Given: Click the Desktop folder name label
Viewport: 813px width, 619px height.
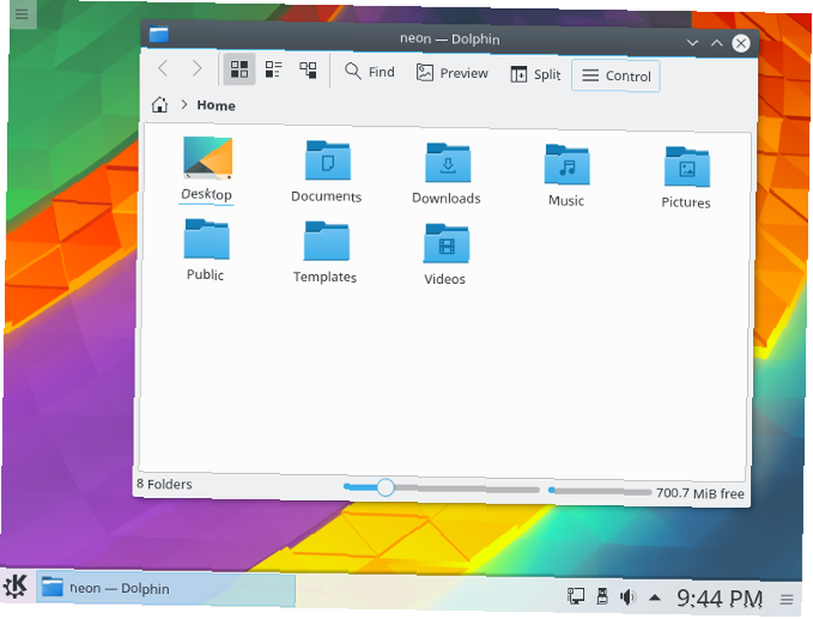Looking at the screenshot, I should click(207, 194).
